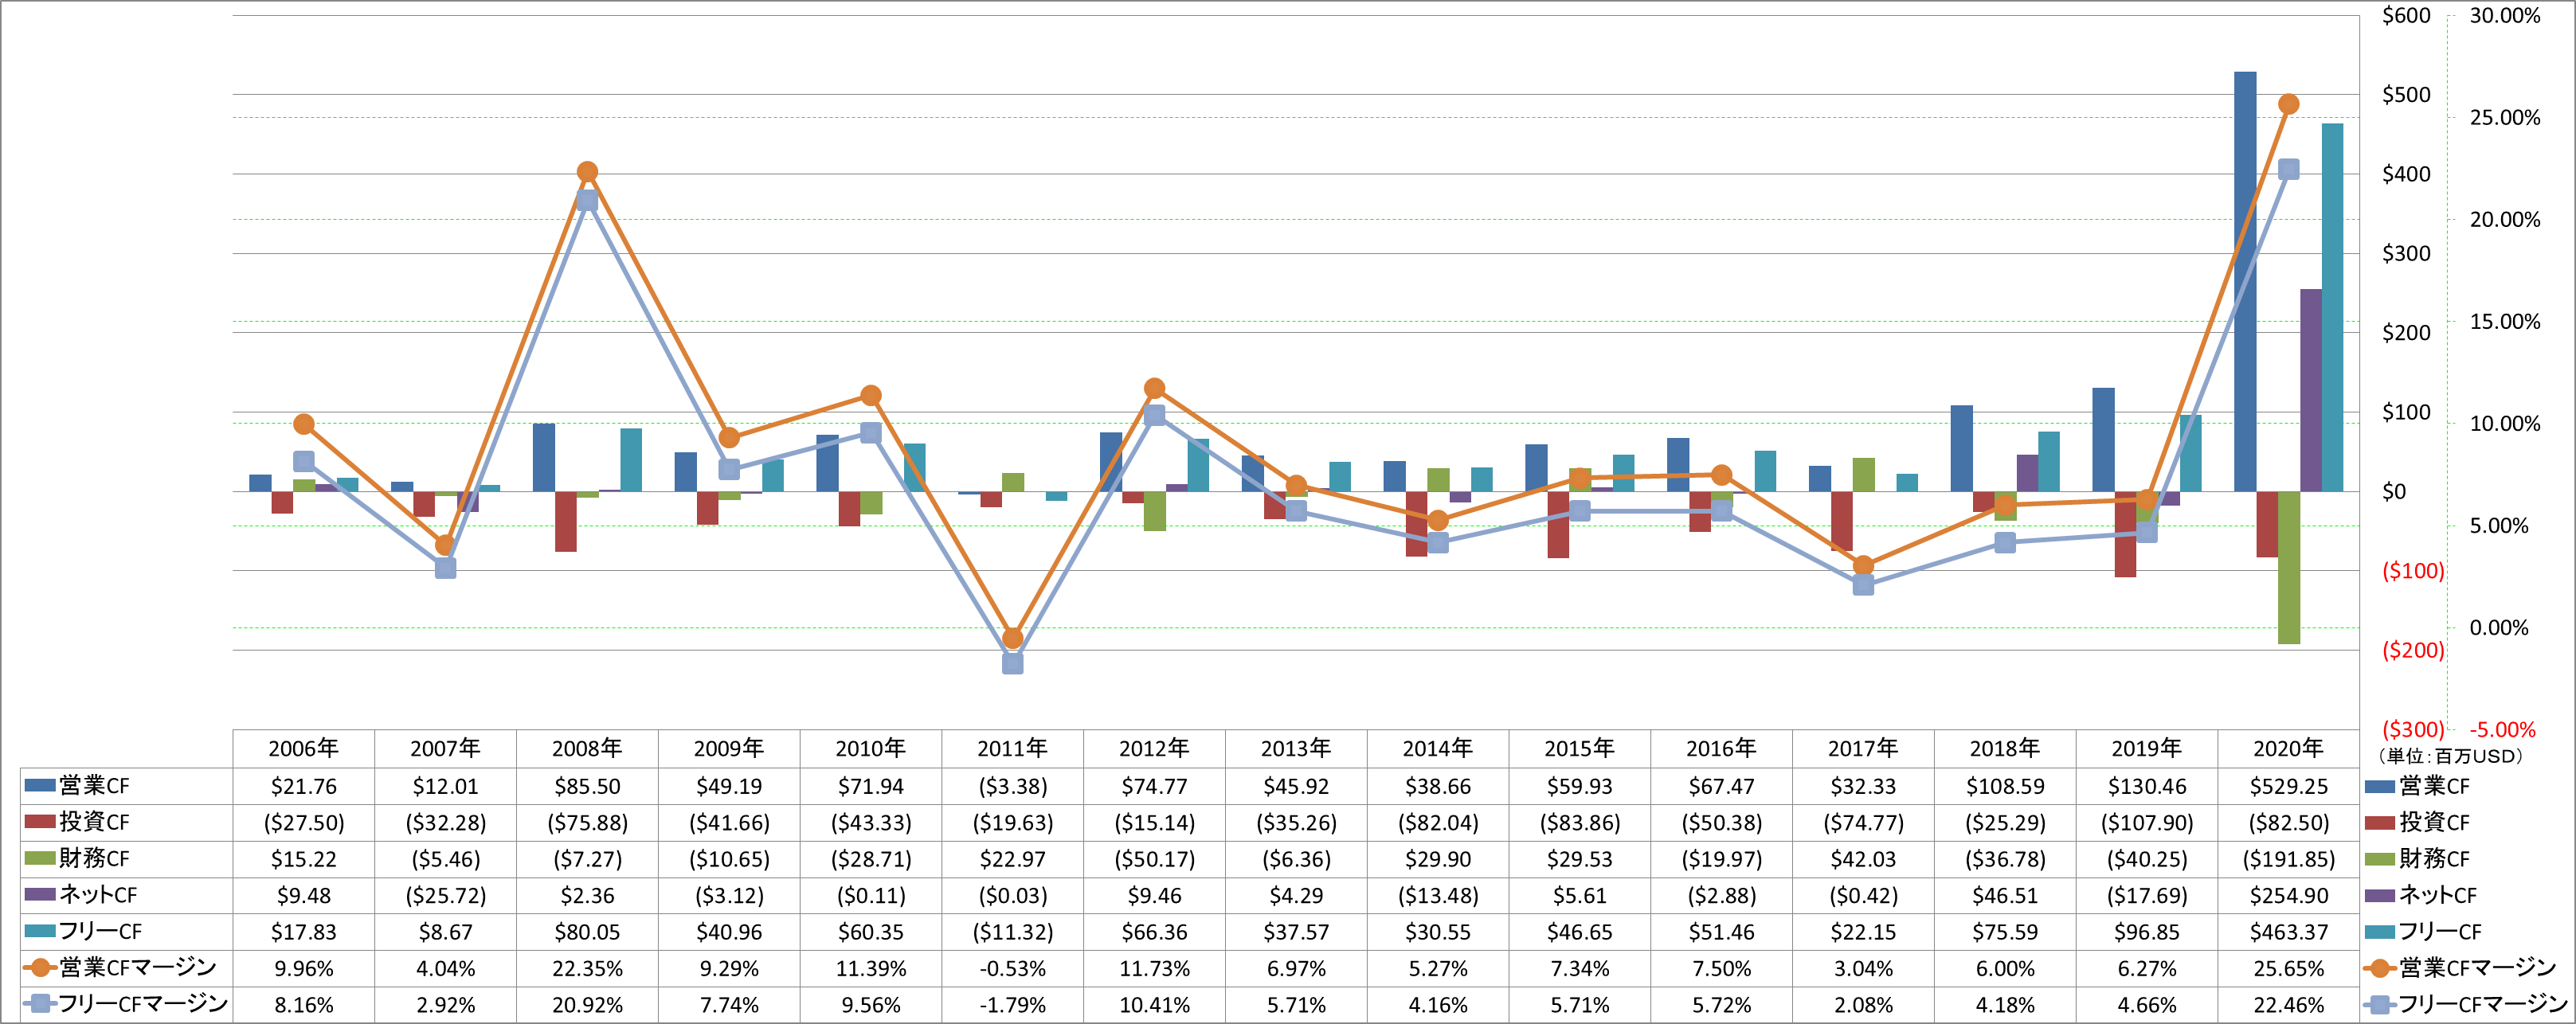Click the 2011年 フリーCFマージン square marker
The width and height of the screenshot is (2576, 1024).
1012,663
